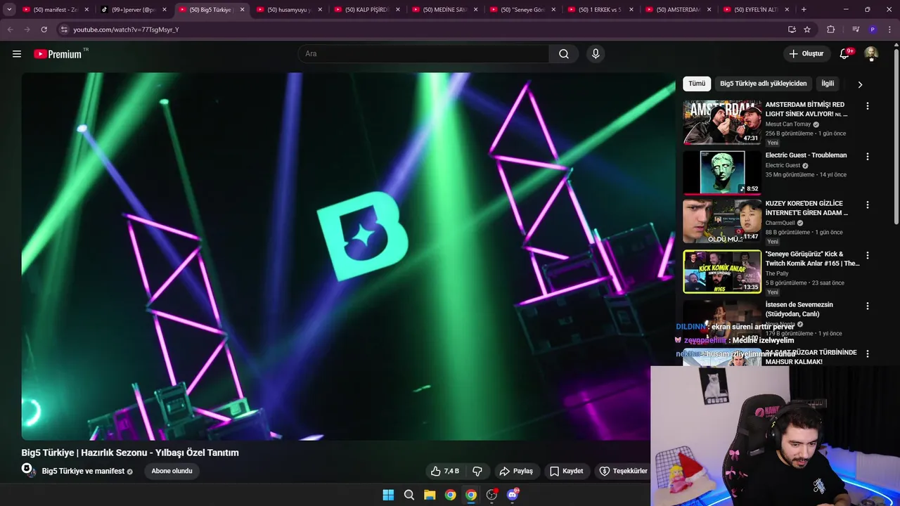The width and height of the screenshot is (900, 506).
Task: Open Big5 Türkiye ve manifest channel link
Action: pos(83,471)
